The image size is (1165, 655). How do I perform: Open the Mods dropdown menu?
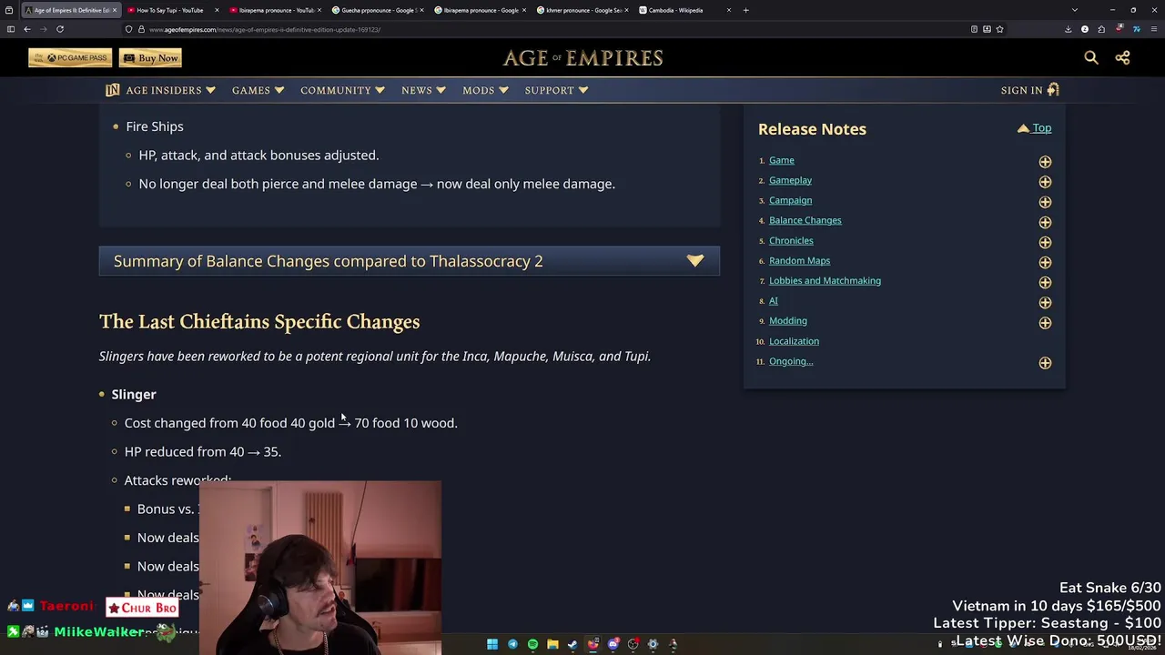(485, 90)
